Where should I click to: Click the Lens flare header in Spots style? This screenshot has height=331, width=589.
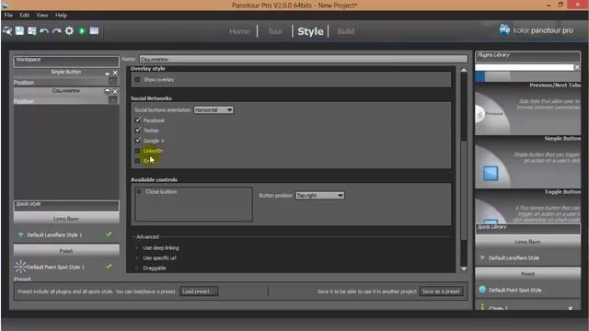point(66,219)
